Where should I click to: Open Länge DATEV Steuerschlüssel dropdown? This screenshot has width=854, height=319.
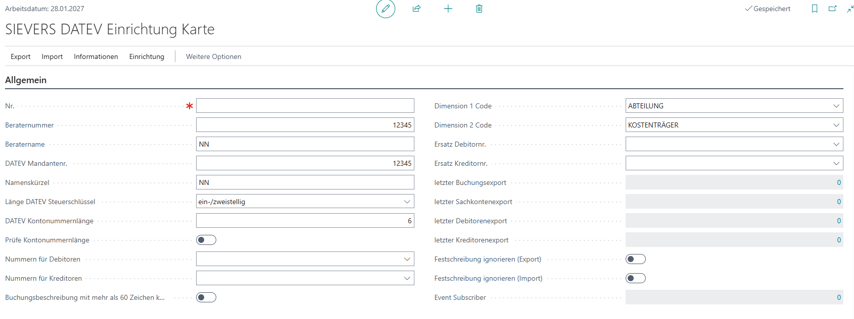pos(407,202)
